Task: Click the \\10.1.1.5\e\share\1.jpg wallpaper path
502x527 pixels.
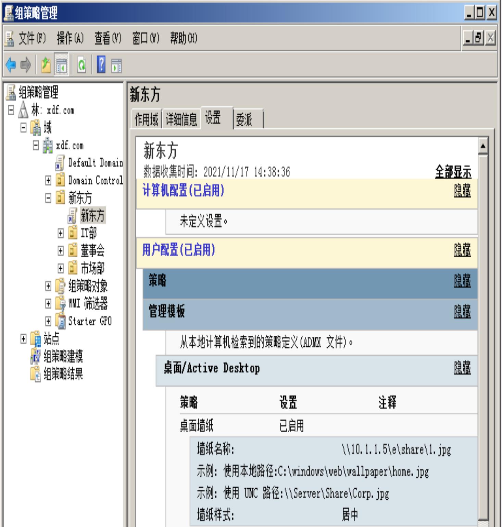Action: pyautogui.click(x=396, y=449)
